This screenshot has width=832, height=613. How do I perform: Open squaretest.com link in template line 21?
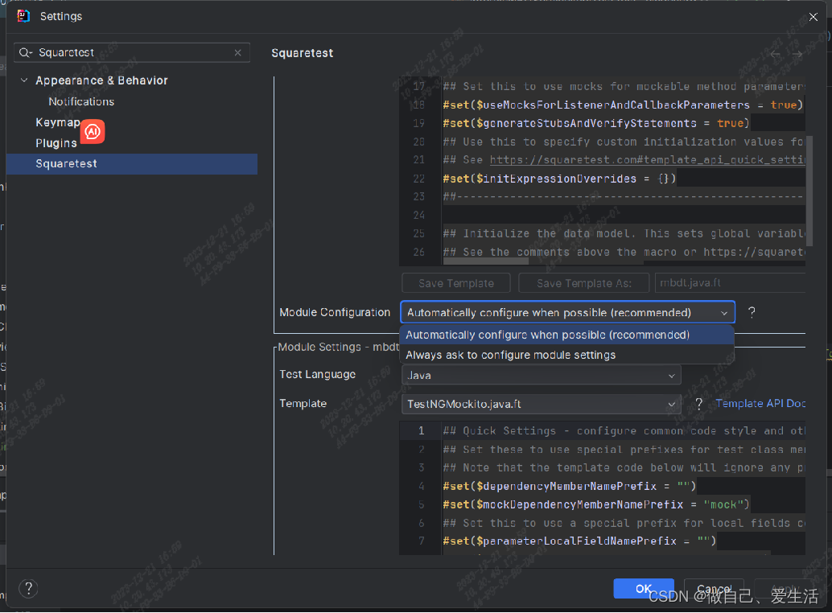point(648,159)
